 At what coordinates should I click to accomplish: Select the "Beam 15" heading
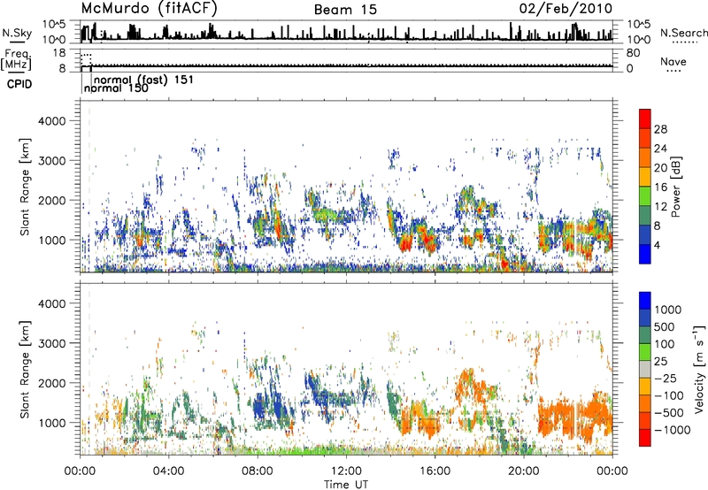point(345,10)
